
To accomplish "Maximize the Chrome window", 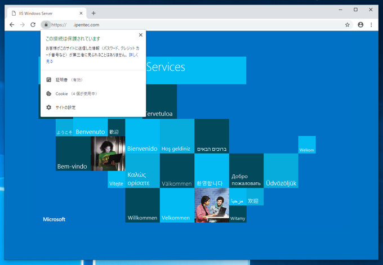I will (x=355, y=10).
